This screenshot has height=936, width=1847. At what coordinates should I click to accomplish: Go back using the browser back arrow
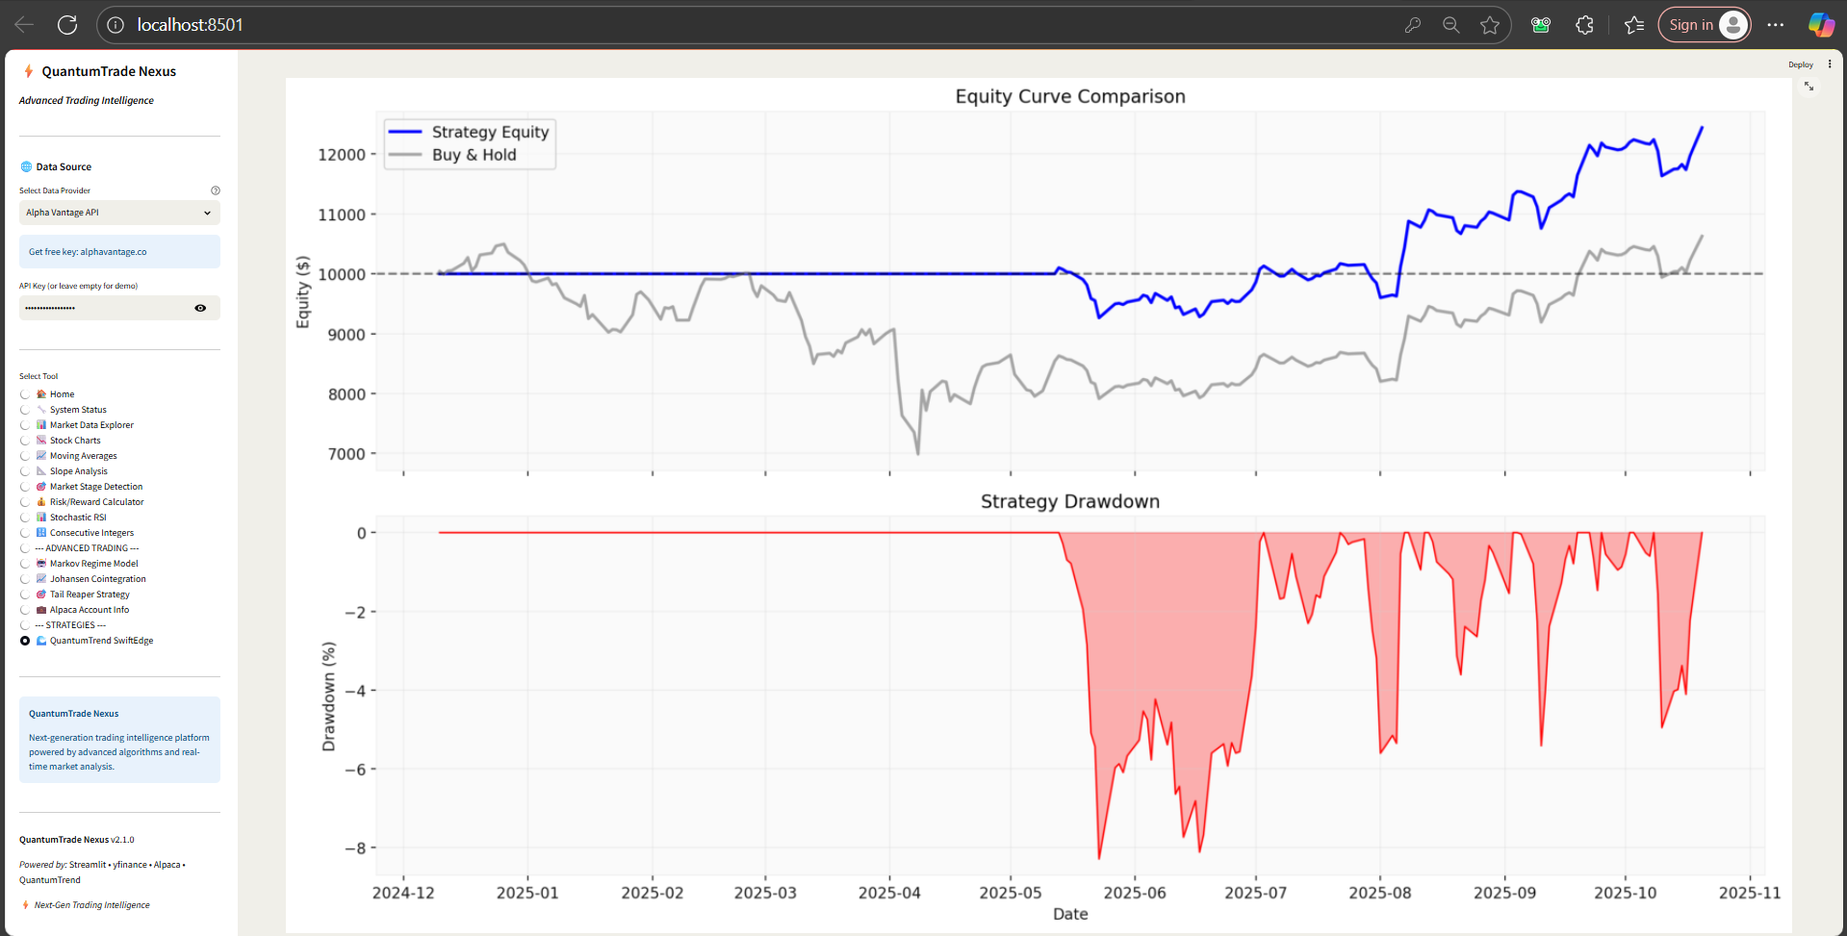tap(25, 25)
